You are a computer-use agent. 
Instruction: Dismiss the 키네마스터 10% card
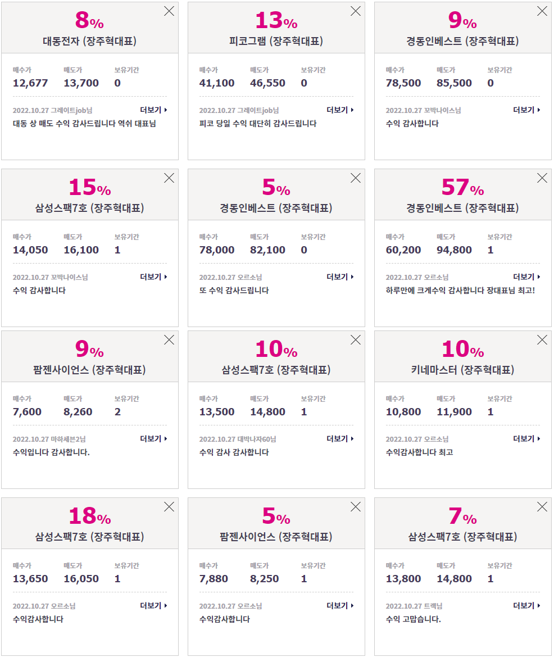pos(542,340)
